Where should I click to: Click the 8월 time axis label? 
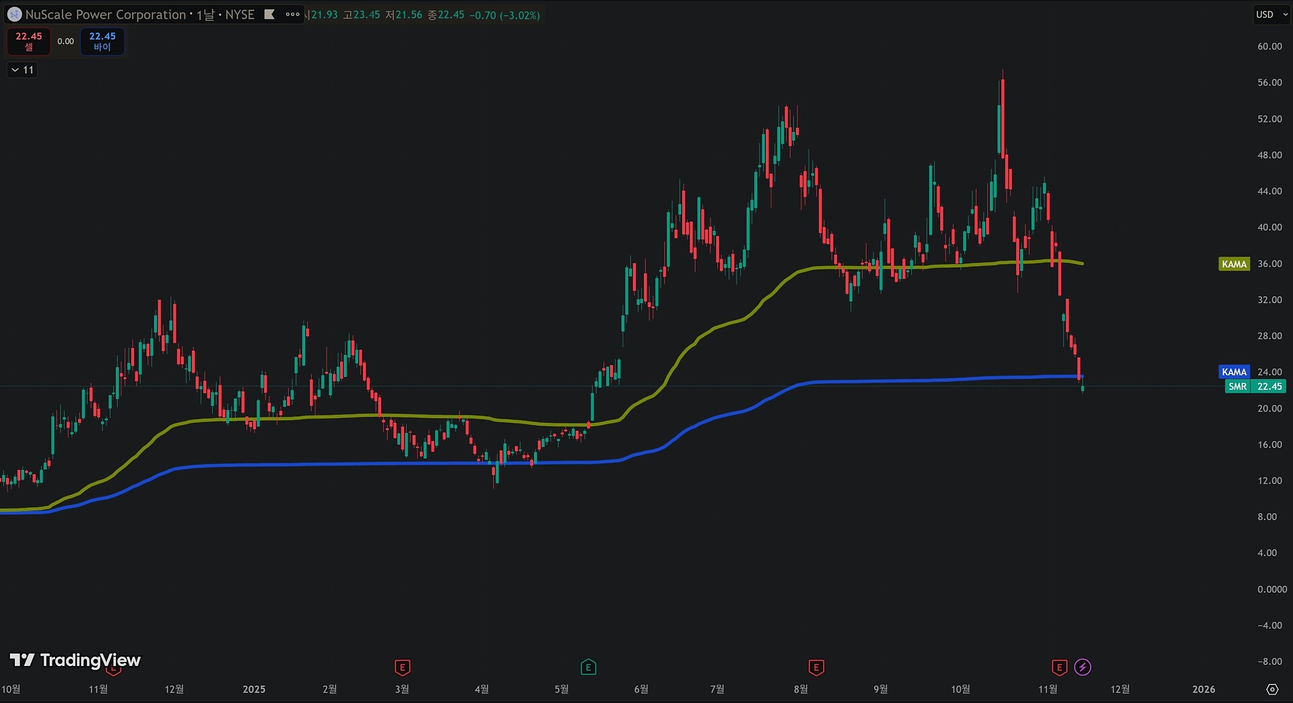[x=801, y=689]
